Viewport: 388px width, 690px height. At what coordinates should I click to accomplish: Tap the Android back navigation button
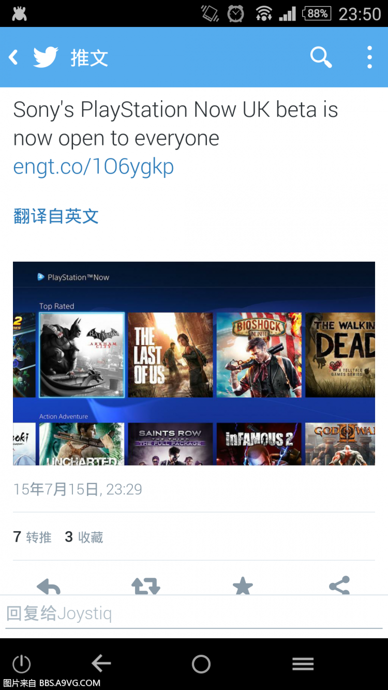click(101, 664)
